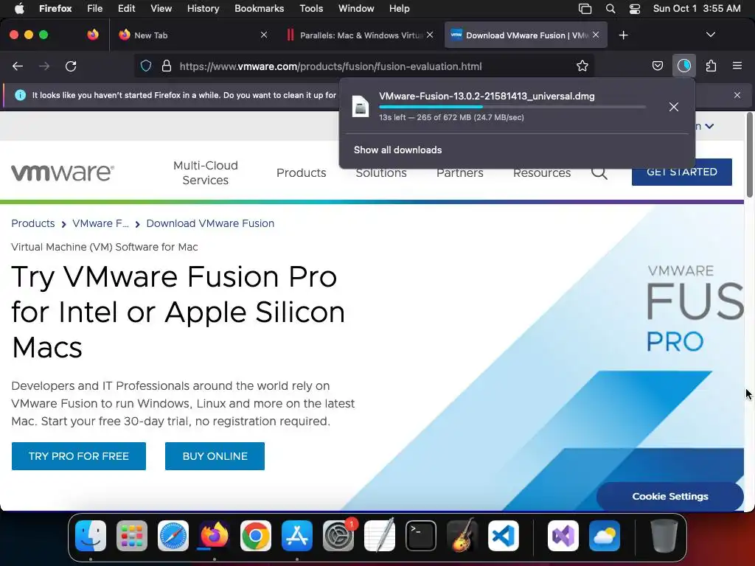This screenshot has width=755, height=566.
Task: Open the Firefox hamburger menu
Action: [737, 66]
